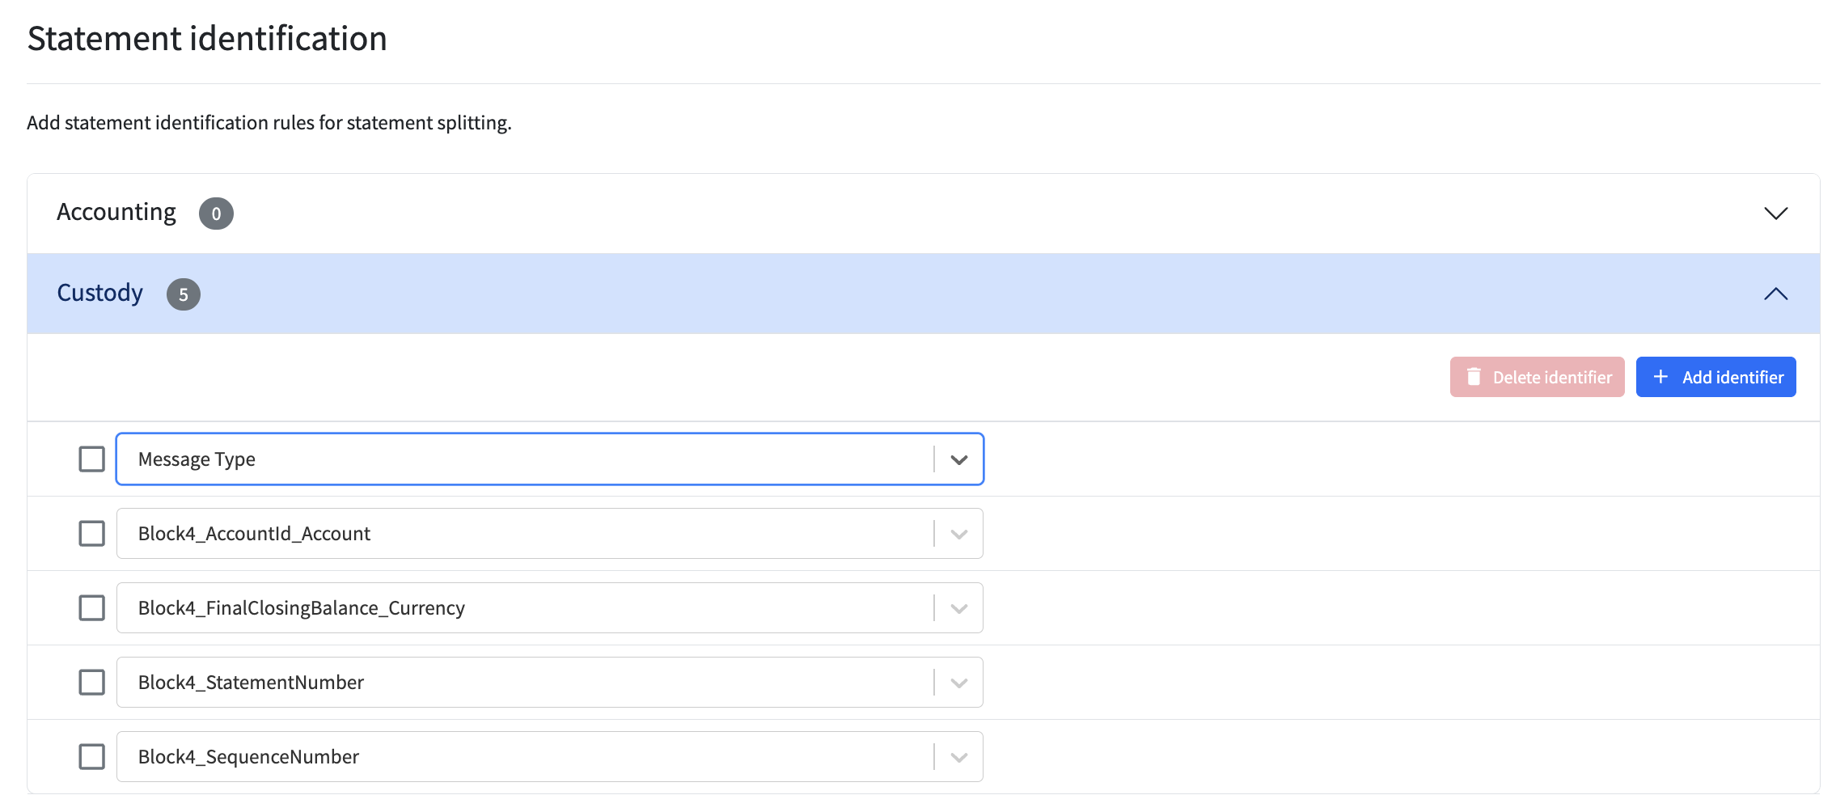Image resolution: width=1836 pixels, height=812 pixels.
Task: Click the Message Type combo box field
Action: click(x=550, y=459)
